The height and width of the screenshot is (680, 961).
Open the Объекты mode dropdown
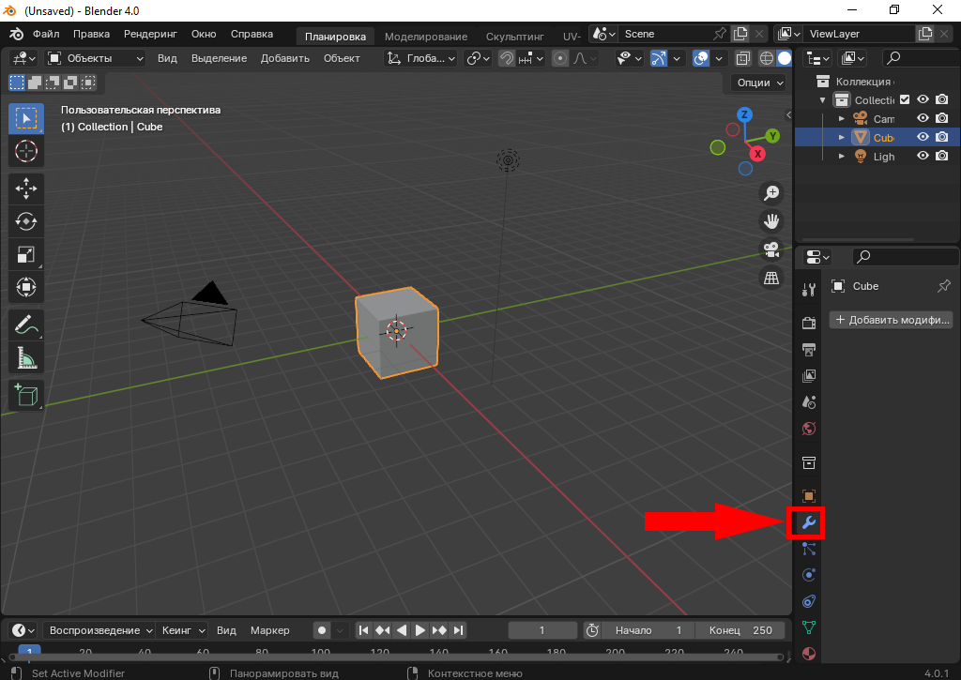coord(96,58)
